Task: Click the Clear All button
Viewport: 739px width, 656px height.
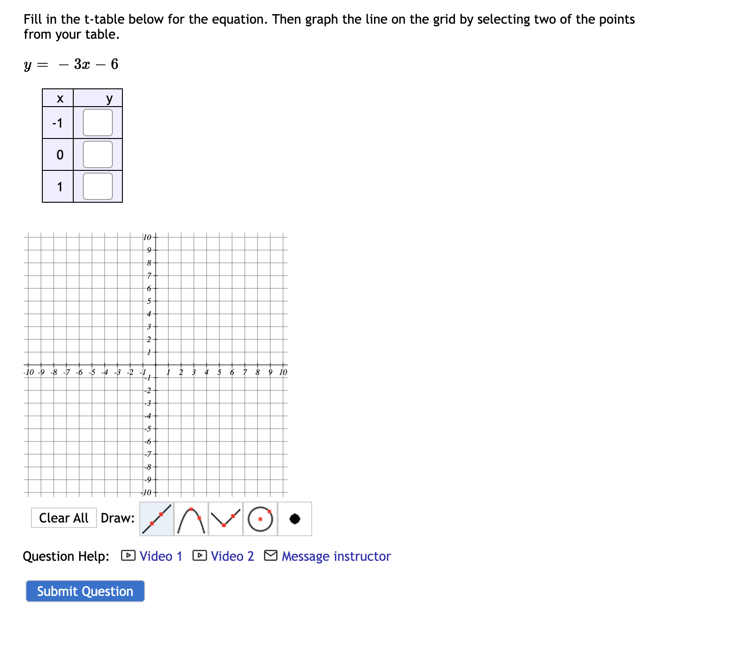Action: tap(64, 518)
